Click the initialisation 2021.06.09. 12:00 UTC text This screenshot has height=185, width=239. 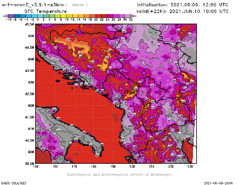pyautogui.click(x=183, y=5)
